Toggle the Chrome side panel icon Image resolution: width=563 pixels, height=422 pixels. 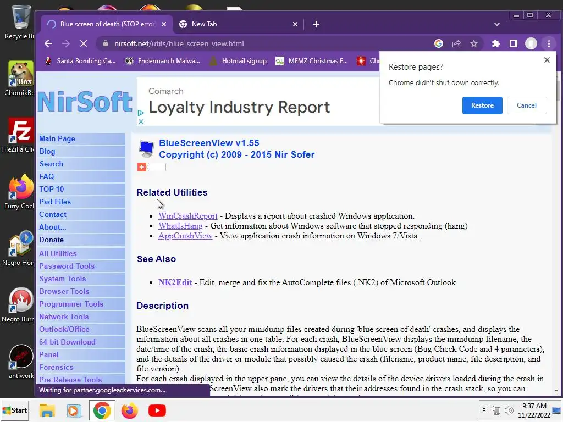coord(514,43)
